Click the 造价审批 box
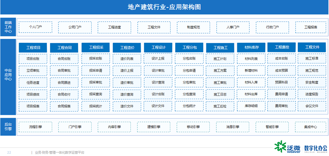Image resolution: width=329 pixels, height=156 pixels. pyautogui.click(x=127, y=82)
